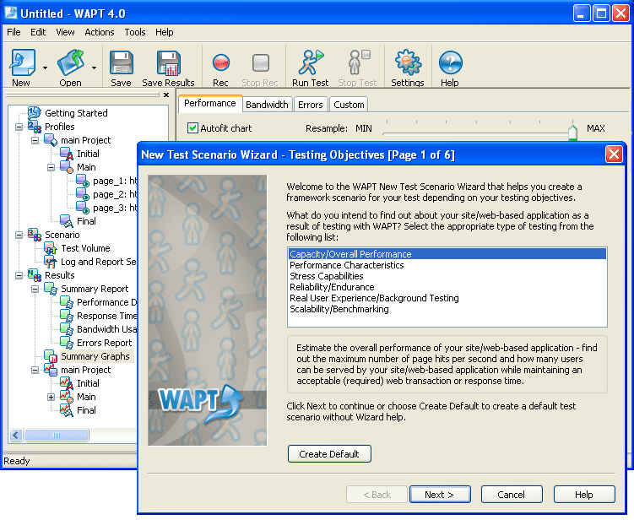
Task: Select Real User Experience/Background Testing
Action: [x=447, y=298]
